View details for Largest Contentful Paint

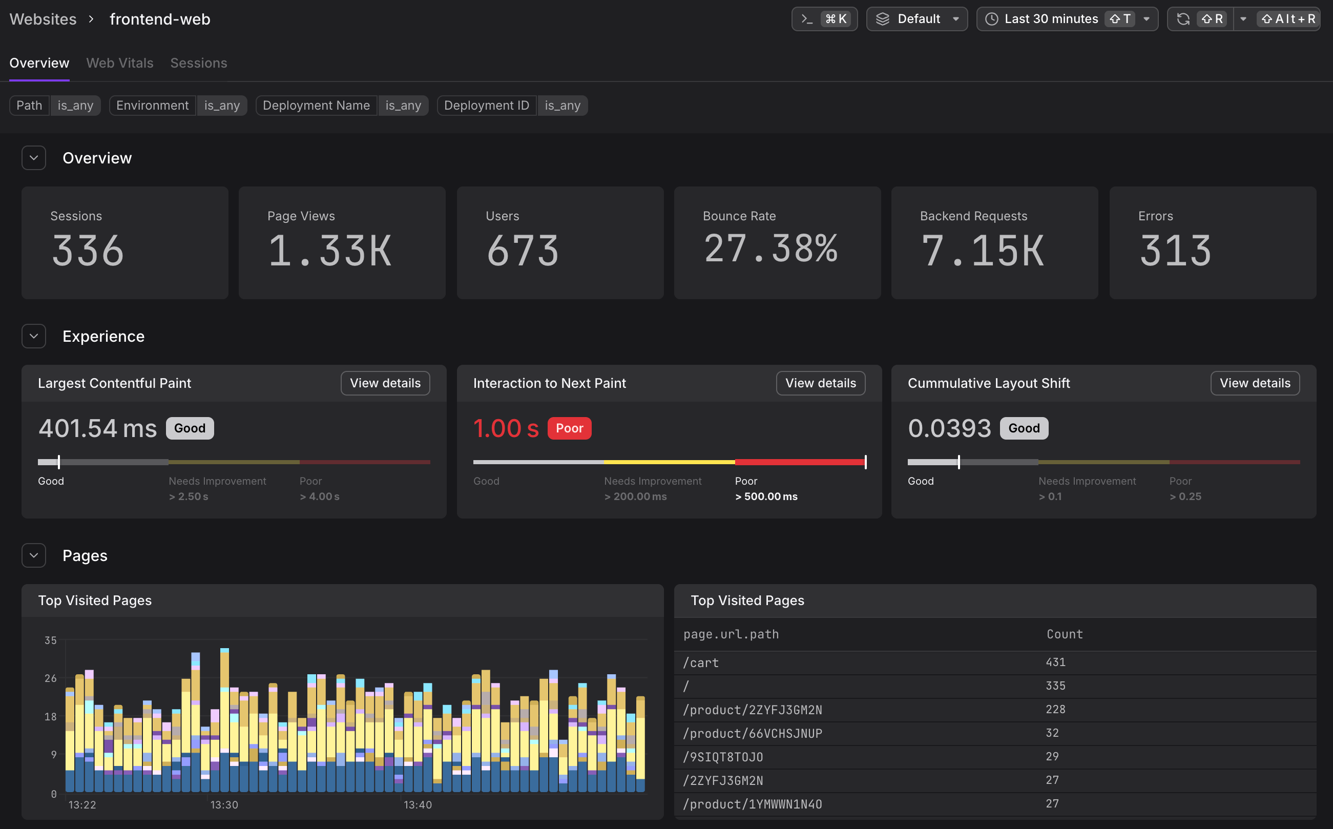385,383
